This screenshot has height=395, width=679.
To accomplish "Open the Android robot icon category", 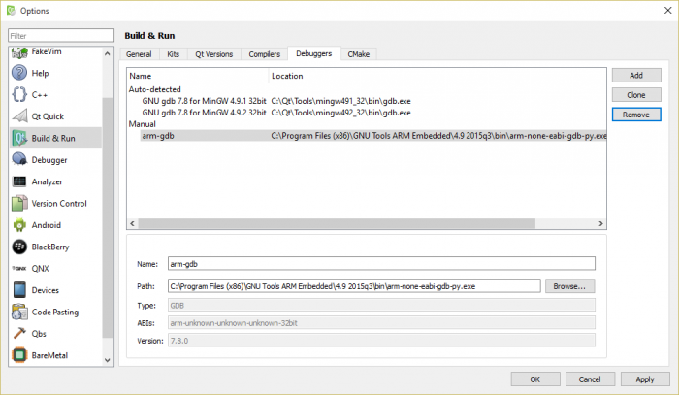I will (19, 225).
